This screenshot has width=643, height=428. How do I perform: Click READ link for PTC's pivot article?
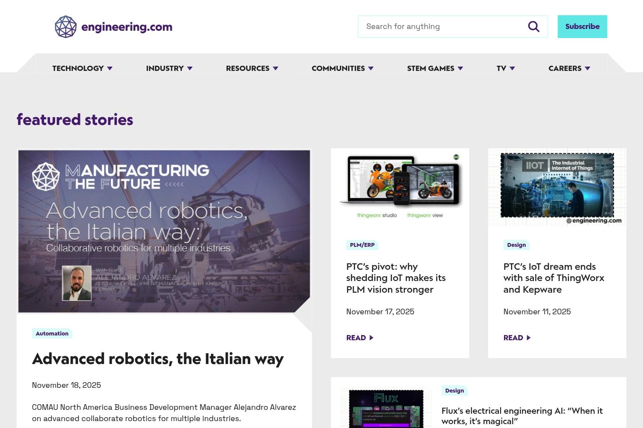pos(356,338)
